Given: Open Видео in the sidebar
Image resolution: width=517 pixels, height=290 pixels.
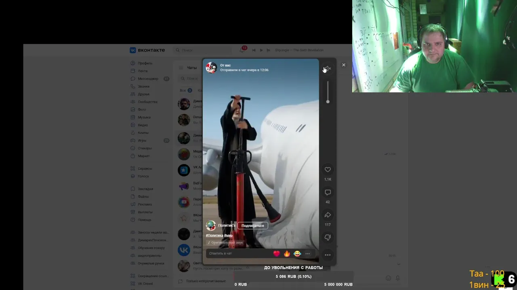Looking at the screenshot, I should [x=143, y=125].
